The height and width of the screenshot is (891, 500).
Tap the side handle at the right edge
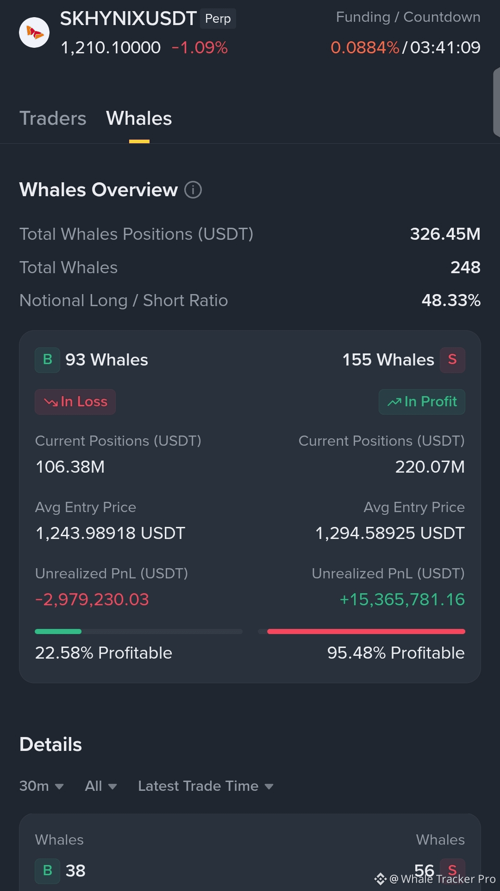496,102
